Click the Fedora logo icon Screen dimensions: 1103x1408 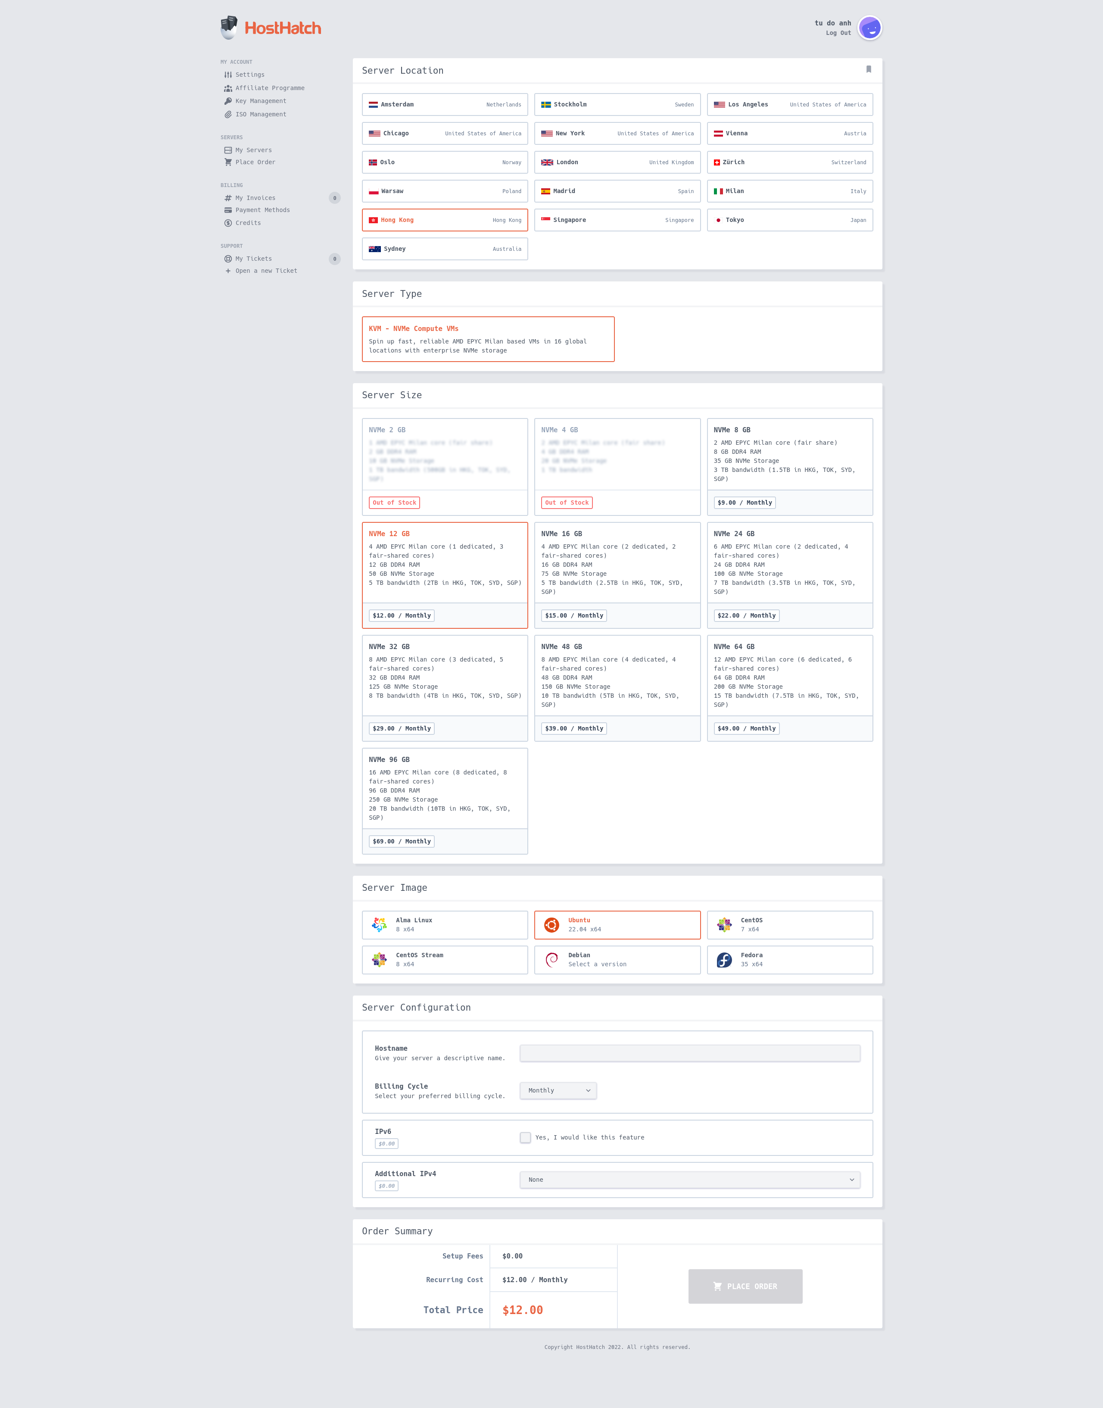point(724,960)
